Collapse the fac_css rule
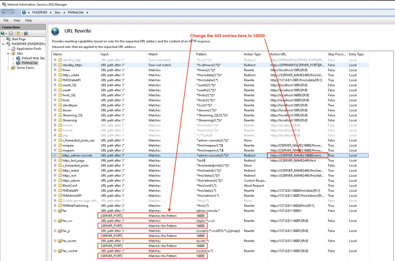The height and width of the screenshot is (261, 395). coord(55,221)
